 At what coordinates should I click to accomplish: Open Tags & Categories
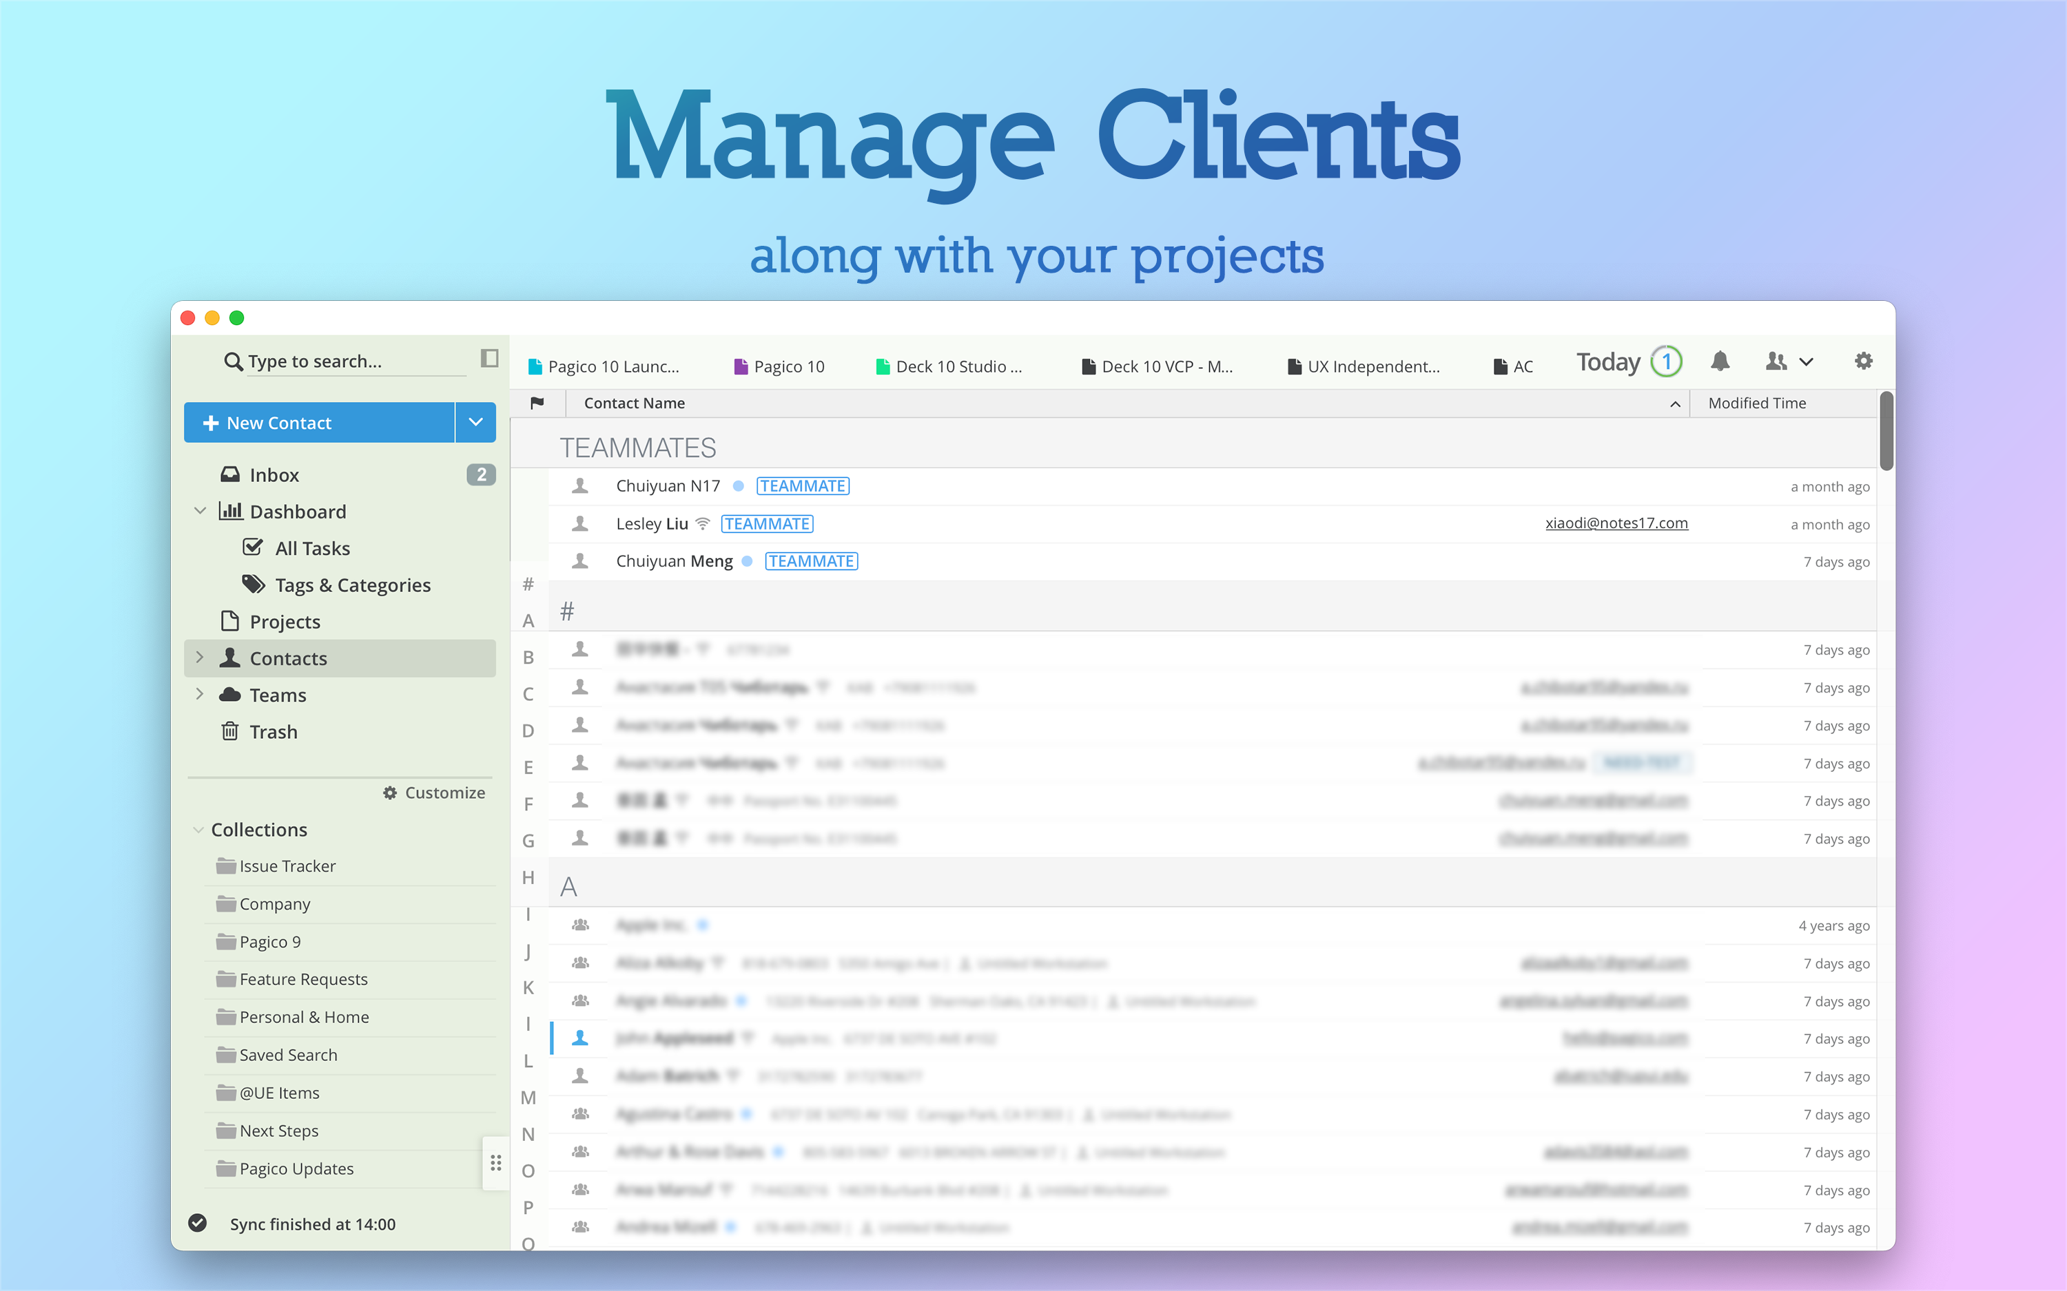click(x=352, y=585)
